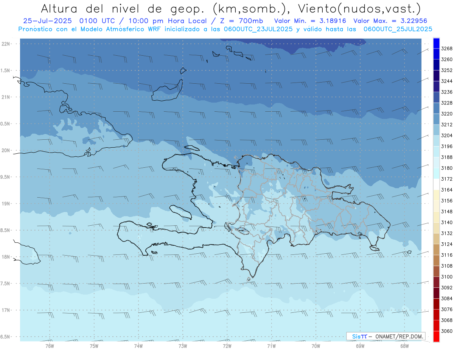Pick the white colorbar swatch between 3164 and 3172
The image size is (454, 351).
pyautogui.click(x=436, y=184)
